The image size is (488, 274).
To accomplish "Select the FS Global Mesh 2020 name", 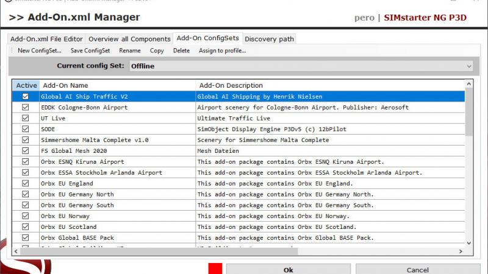I will (74, 150).
